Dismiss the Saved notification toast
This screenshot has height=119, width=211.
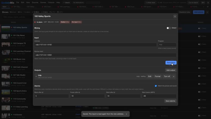(x=126, y=114)
